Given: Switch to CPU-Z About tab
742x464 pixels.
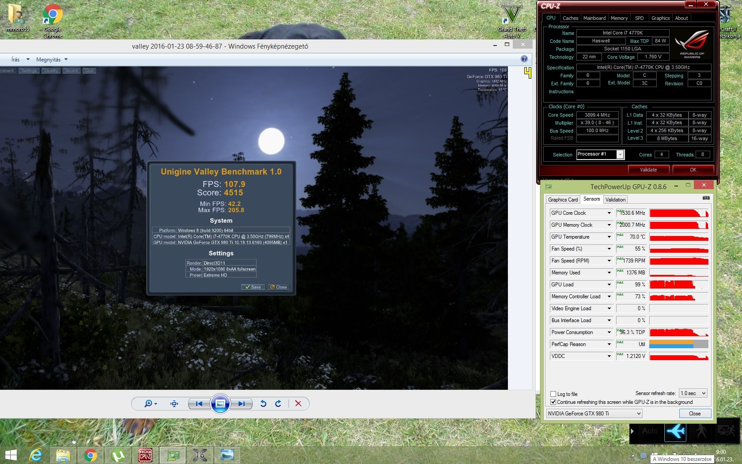Looking at the screenshot, I should coord(681,18).
